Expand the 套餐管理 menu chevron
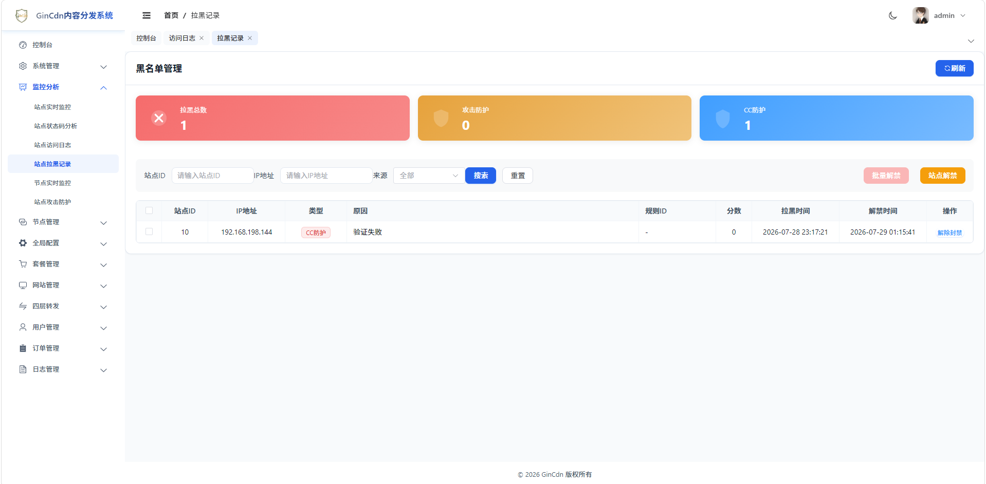This screenshot has height=484, width=986. [103, 265]
